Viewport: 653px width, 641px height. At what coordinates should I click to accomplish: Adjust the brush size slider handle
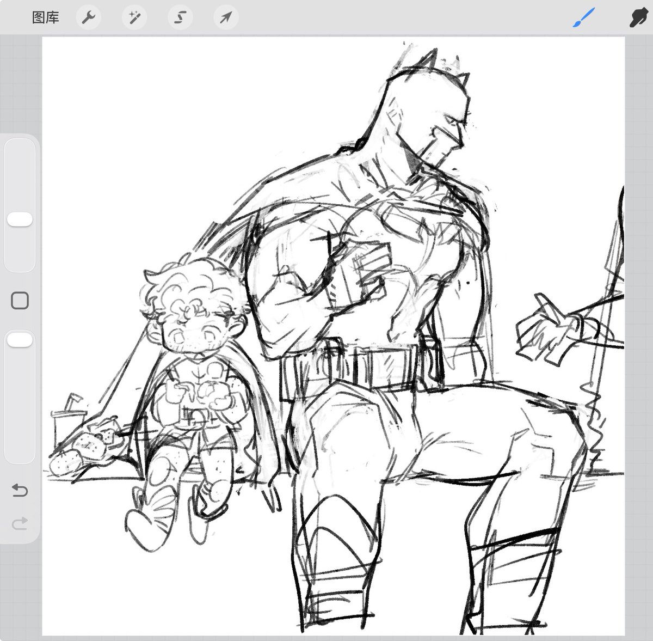(20, 219)
